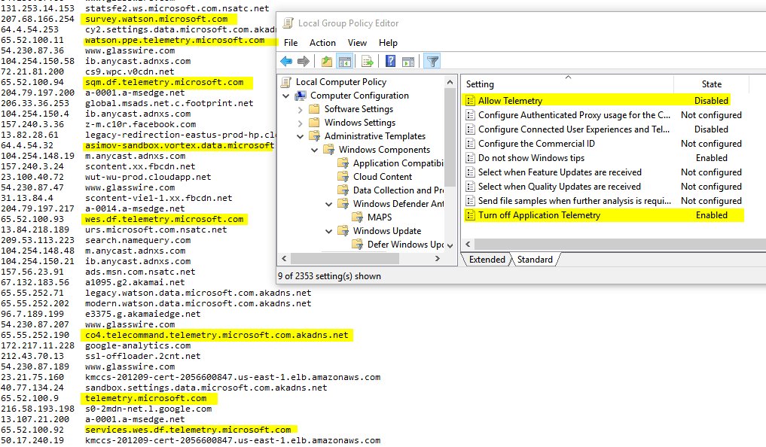Select the Windows Update tree item
The height and width of the screenshot is (447, 766).
pos(387,231)
